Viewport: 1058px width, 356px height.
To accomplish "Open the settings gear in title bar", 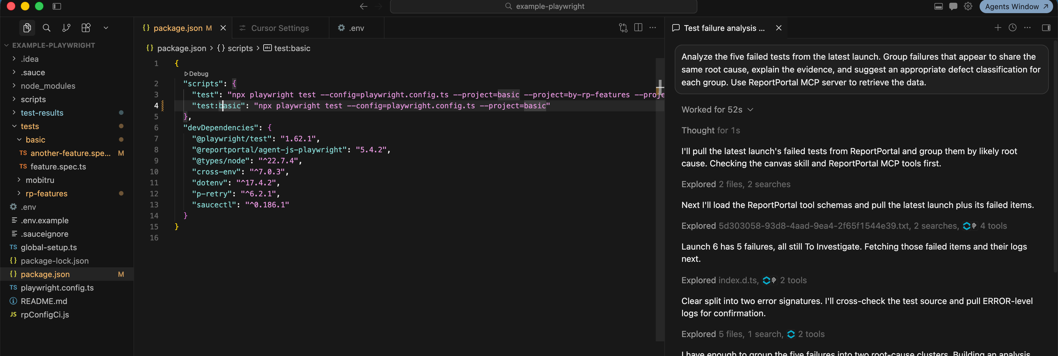I will point(968,6).
